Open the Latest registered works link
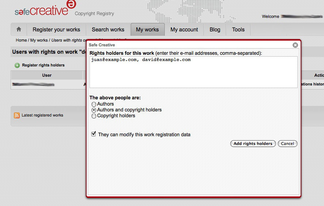The image size is (324, 206). tap(42, 115)
